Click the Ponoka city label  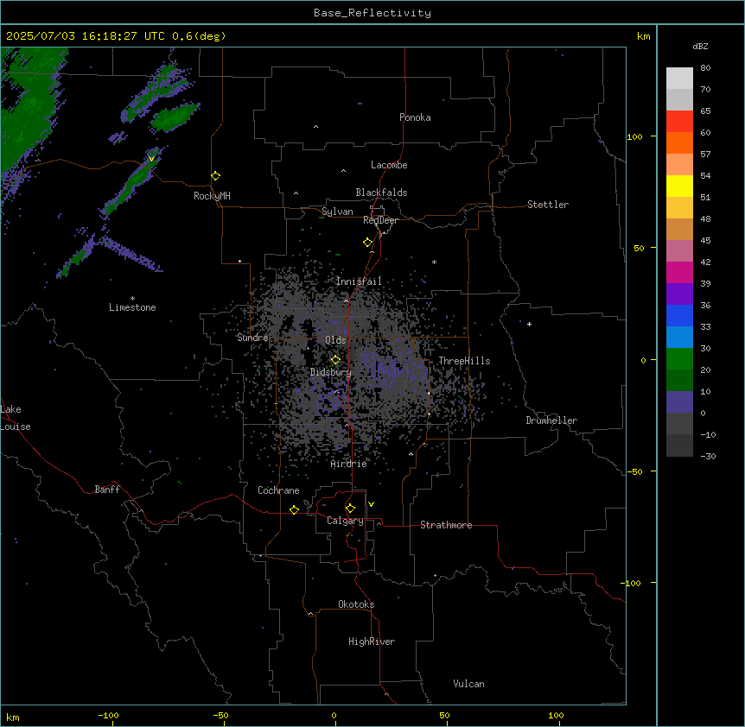point(415,117)
